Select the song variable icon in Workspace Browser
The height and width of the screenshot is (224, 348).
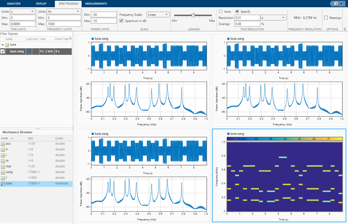tap(3, 172)
